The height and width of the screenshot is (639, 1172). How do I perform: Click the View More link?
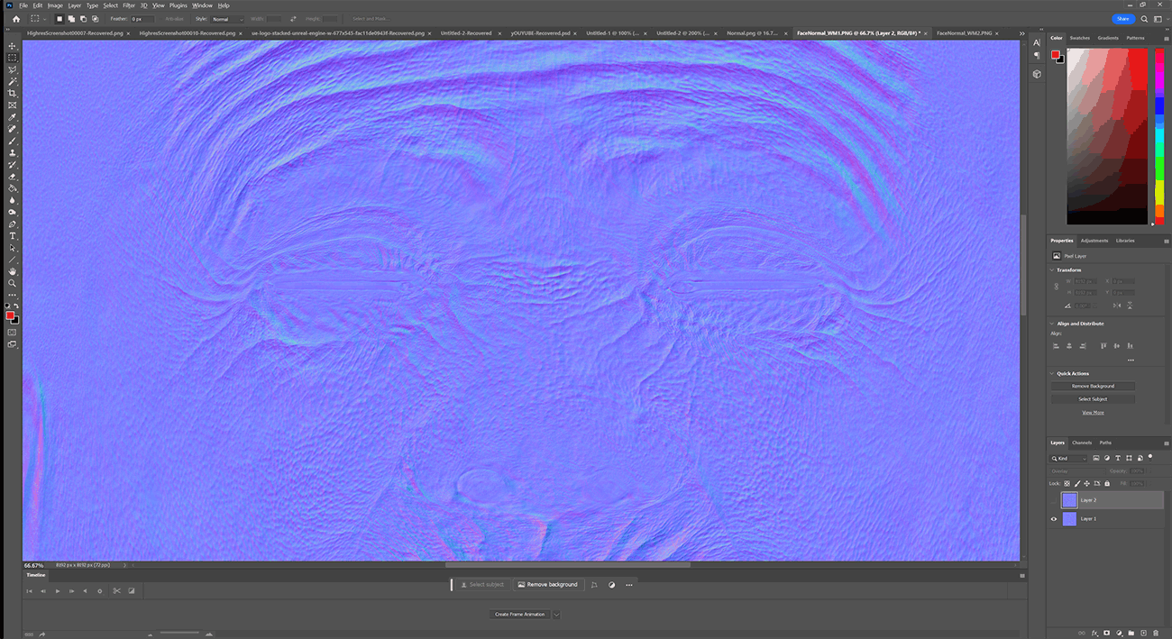tap(1093, 413)
